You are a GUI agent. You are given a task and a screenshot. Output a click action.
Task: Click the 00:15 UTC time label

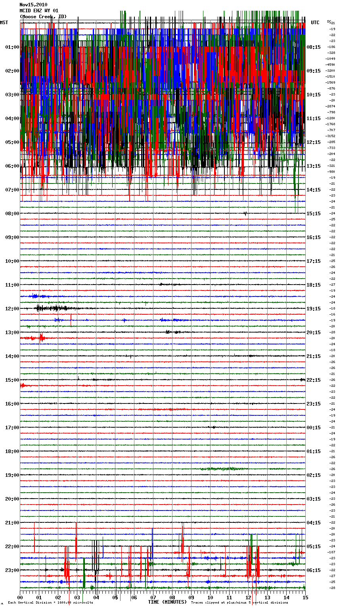point(314,428)
